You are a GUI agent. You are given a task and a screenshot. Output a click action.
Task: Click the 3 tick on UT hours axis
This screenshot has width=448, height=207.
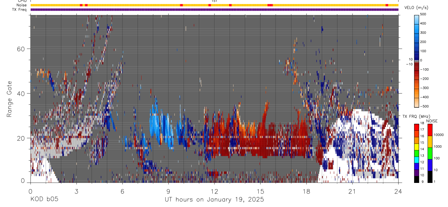(x=76, y=191)
